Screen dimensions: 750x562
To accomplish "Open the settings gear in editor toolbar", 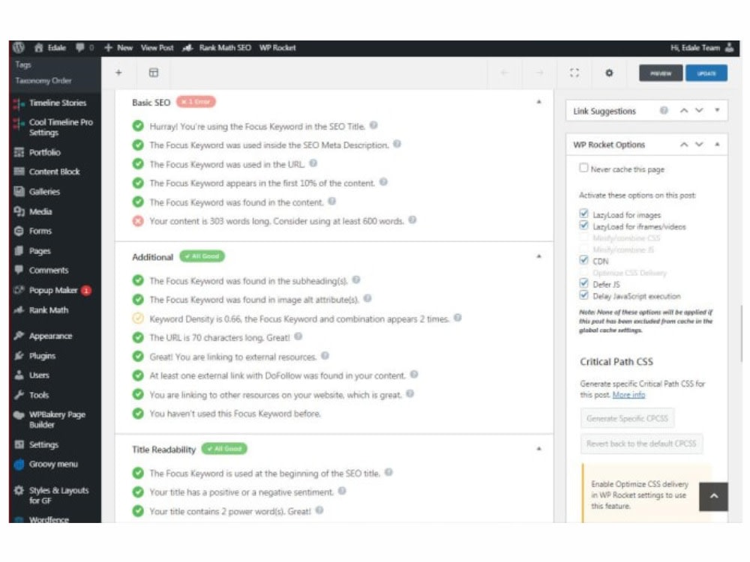I will click(609, 73).
